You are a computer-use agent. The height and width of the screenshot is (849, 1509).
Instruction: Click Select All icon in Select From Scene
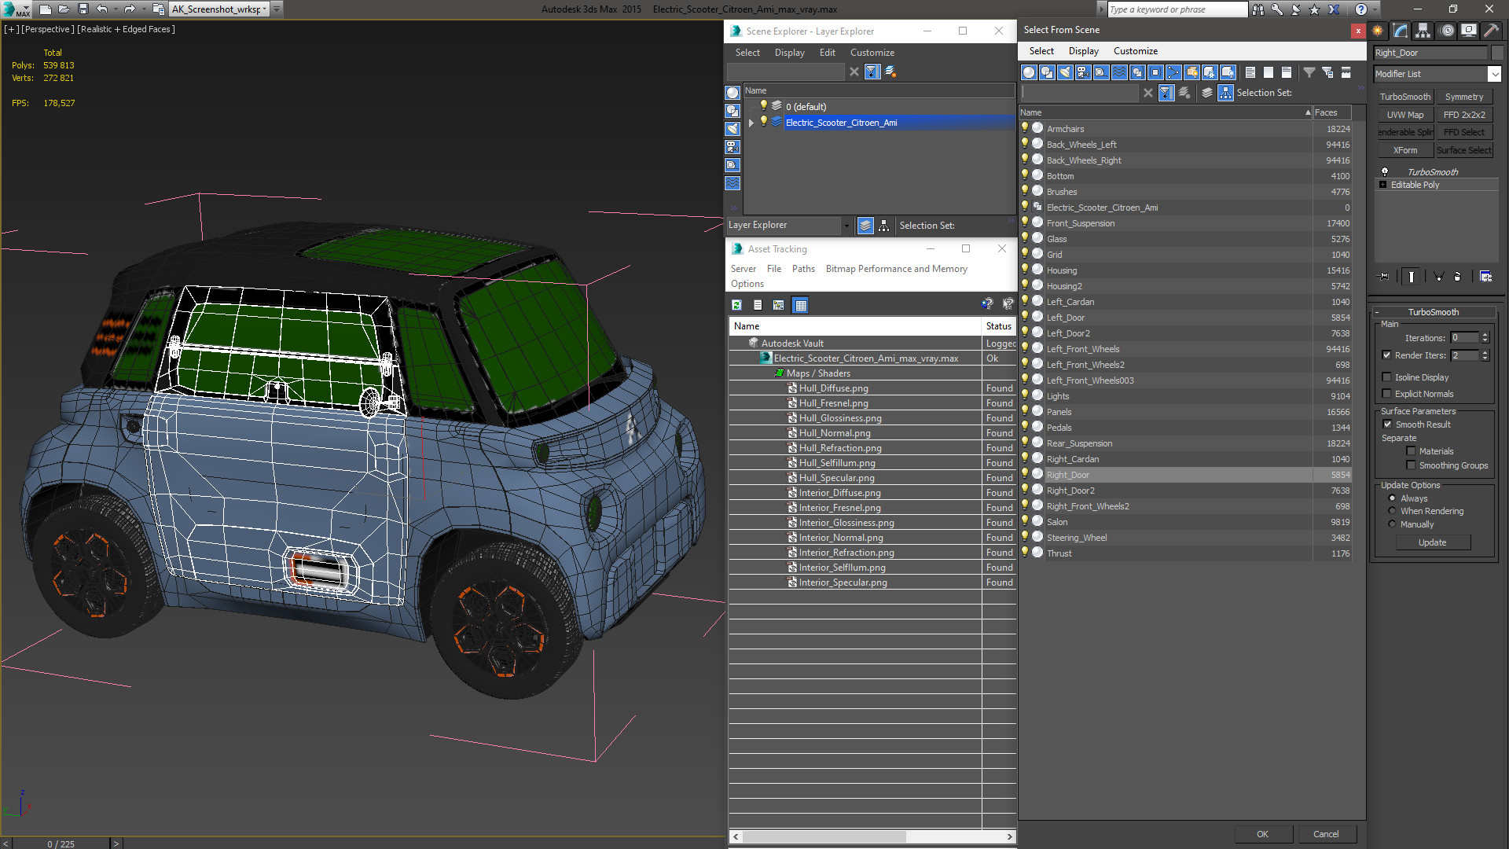1250,72
